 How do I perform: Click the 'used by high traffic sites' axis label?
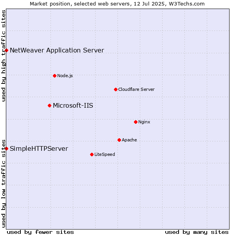(x=3, y=56)
